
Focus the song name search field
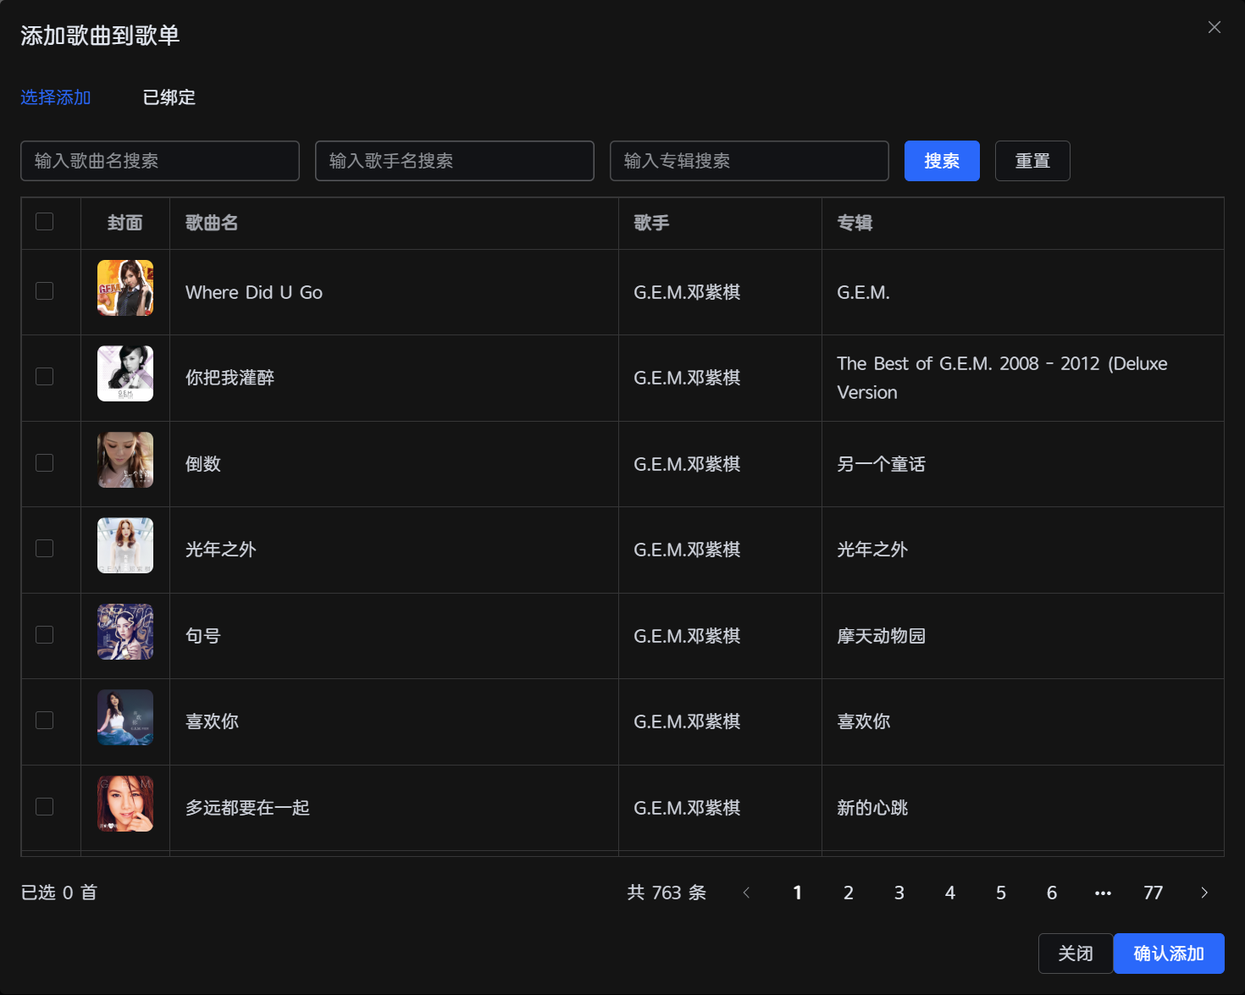coord(160,161)
